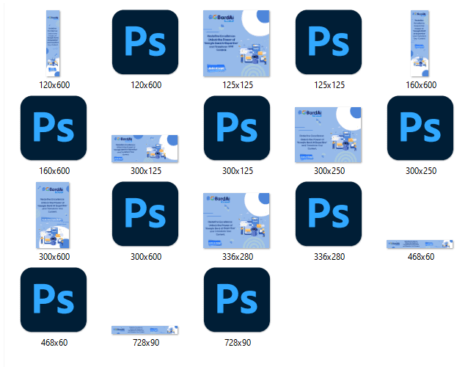Viewport: 468px width, 367px height.
Task: Click the "120x600" name under the banner thumbnail
Action: pyautogui.click(x=54, y=85)
